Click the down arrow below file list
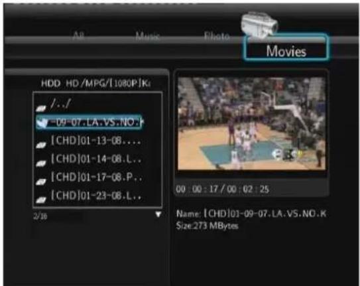This screenshot has width=360, height=286. [x=158, y=214]
